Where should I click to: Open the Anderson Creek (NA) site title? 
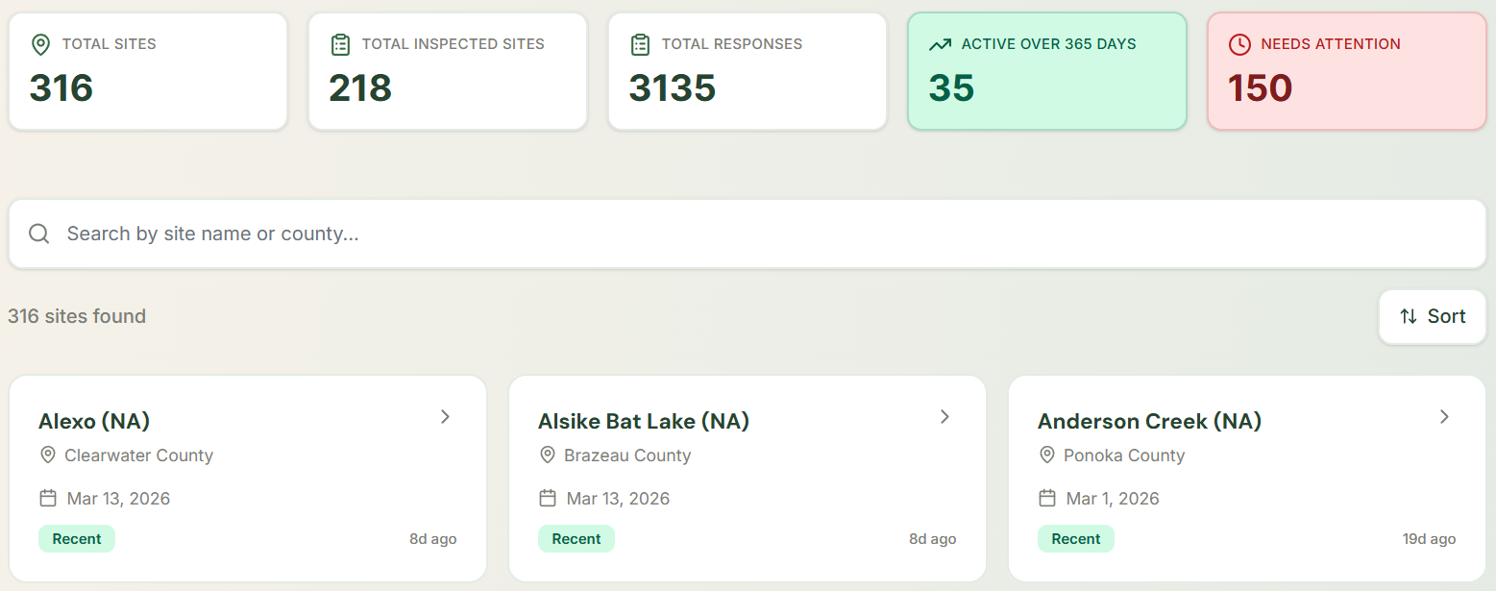1149,421
